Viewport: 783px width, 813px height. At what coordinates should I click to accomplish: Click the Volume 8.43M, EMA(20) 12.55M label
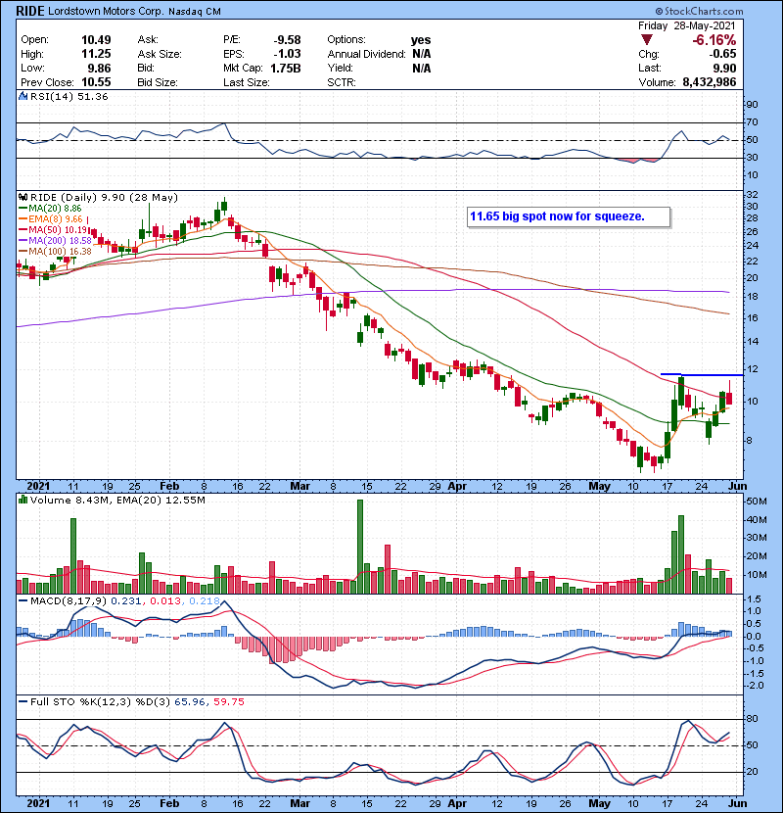(117, 501)
